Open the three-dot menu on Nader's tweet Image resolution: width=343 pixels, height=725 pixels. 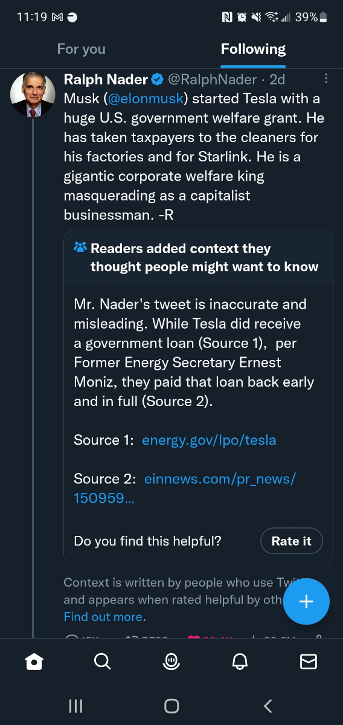pyautogui.click(x=326, y=79)
